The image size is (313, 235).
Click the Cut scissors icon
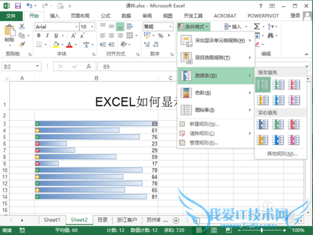[22, 26]
